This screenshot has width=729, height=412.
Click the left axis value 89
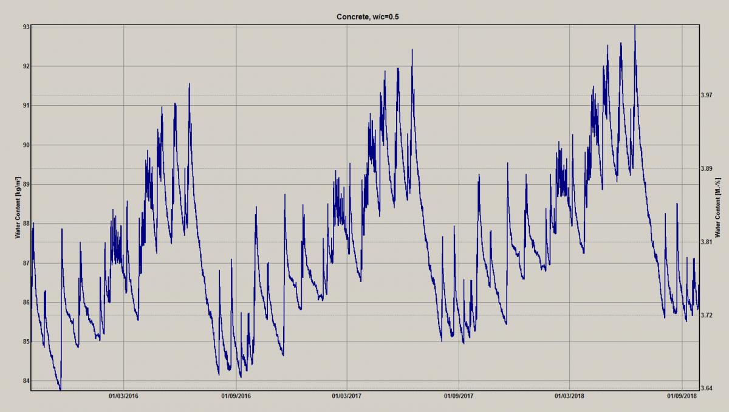click(27, 184)
